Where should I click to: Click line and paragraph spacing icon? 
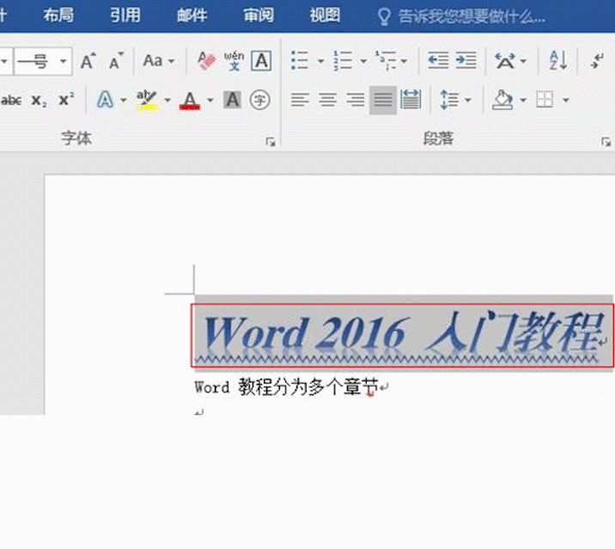449,100
